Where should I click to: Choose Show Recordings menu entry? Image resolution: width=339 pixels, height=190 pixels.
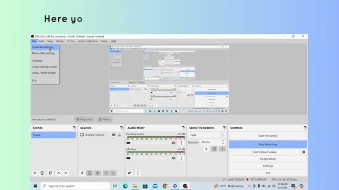coord(45,47)
